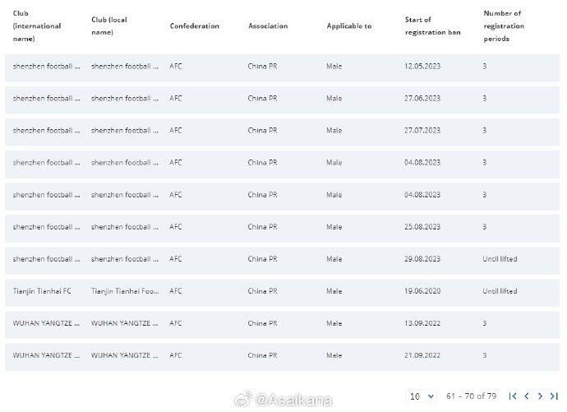Select the date 25.08.2023
The image size is (567, 412).
click(422, 227)
